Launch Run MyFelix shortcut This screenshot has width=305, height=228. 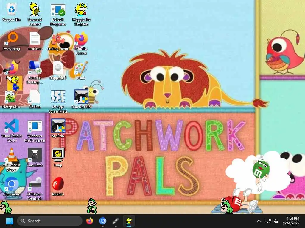point(81,99)
